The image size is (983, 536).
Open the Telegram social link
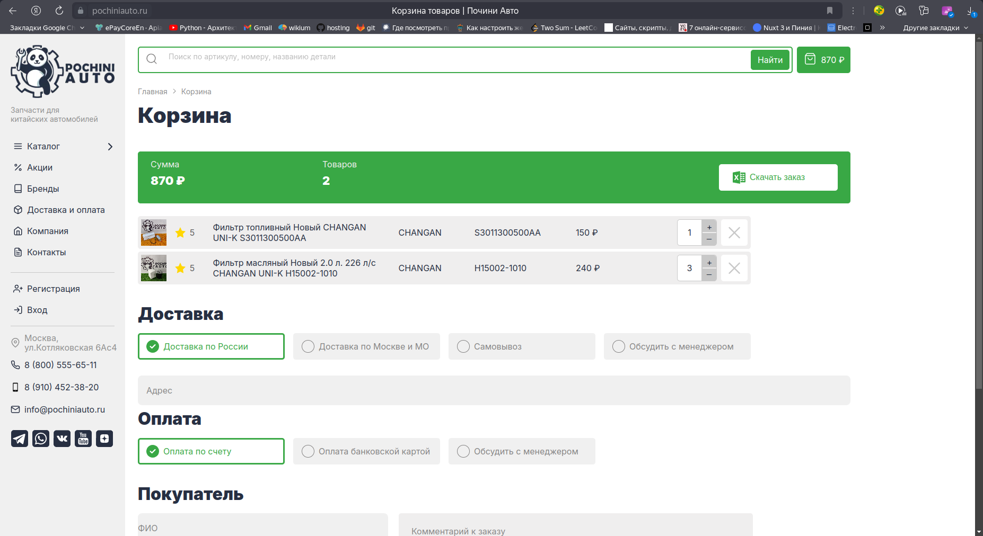[x=20, y=439]
